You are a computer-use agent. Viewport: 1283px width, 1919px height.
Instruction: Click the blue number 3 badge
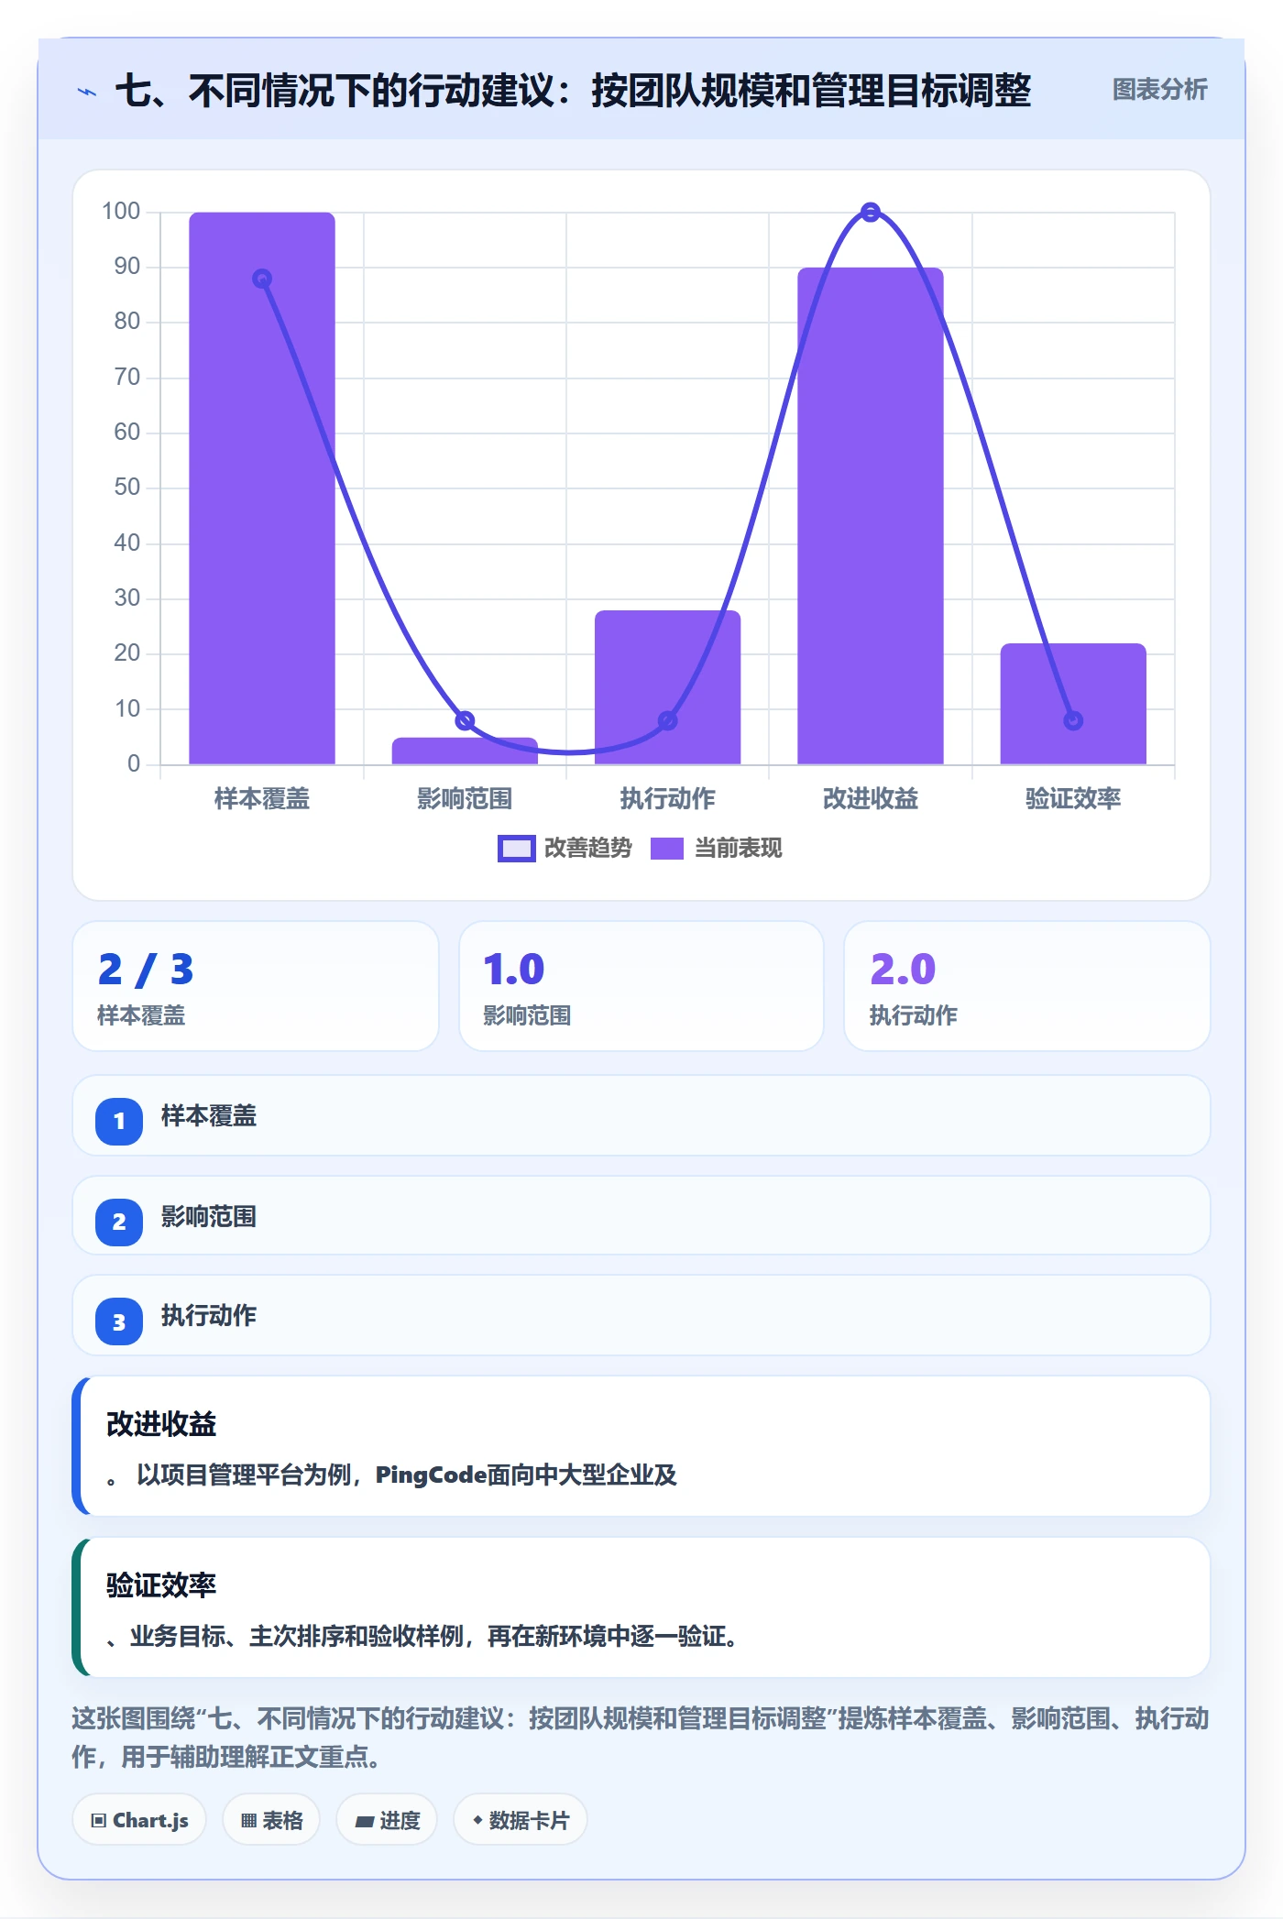(x=119, y=1321)
